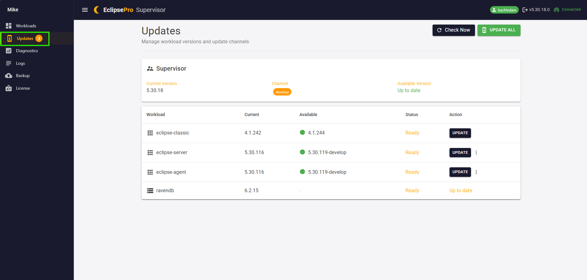Click the Available column header
Viewport: 587px width, 280px height.
pyautogui.click(x=308, y=115)
